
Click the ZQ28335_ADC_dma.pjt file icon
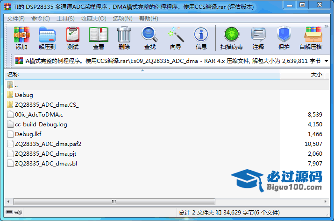(x=10, y=153)
